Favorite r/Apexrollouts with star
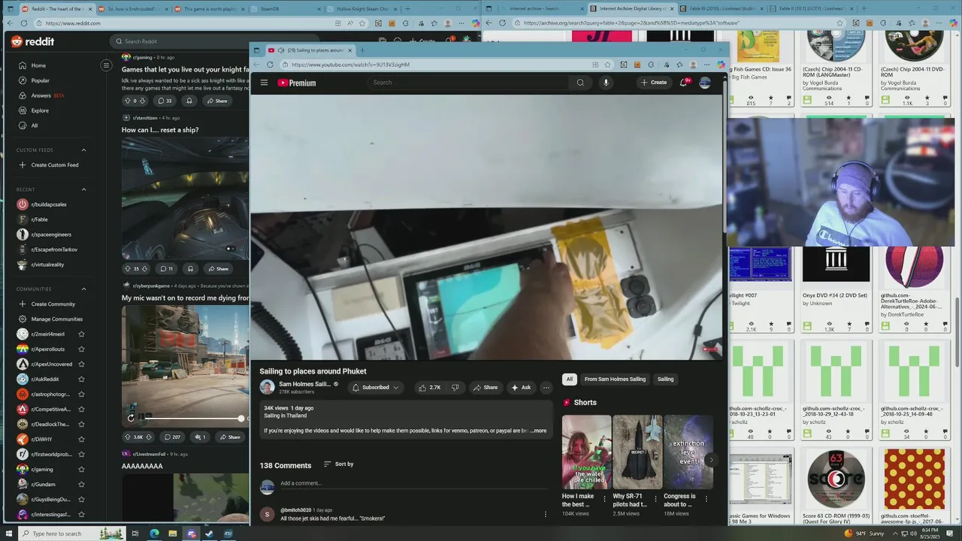The height and width of the screenshot is (541, 962). click(x=81, y=349)
